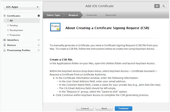Screen dimensions: 170x112
Task: Click the Back button
Action: (104, 108)
